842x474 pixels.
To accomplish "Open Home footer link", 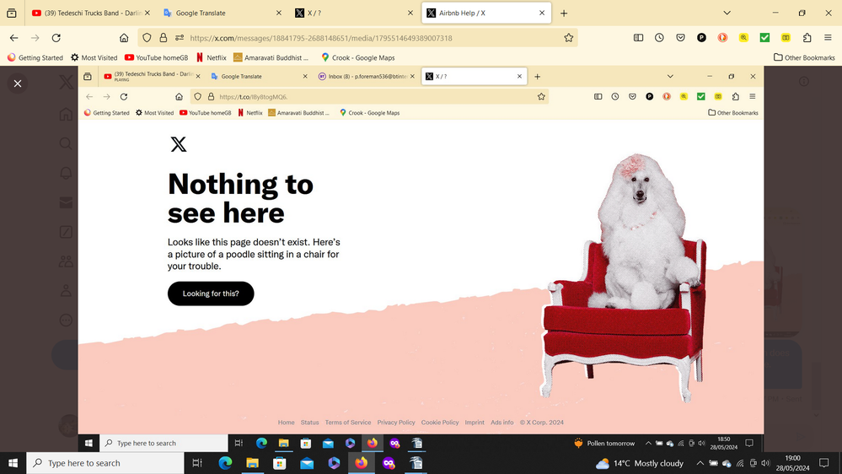I will [x=287, y=423].
